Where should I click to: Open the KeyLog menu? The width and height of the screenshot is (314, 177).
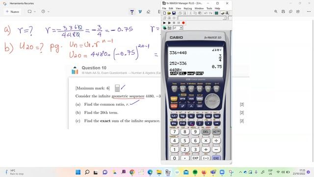pos(188,8)
